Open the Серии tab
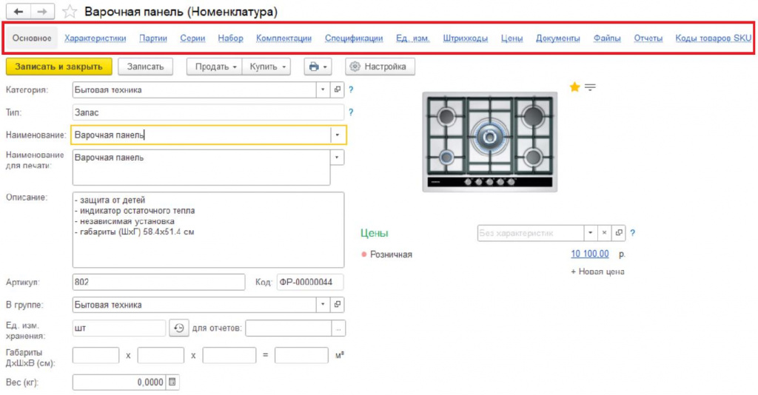The height and width of the screenshot is (395, 758). [x=193, y=38]
